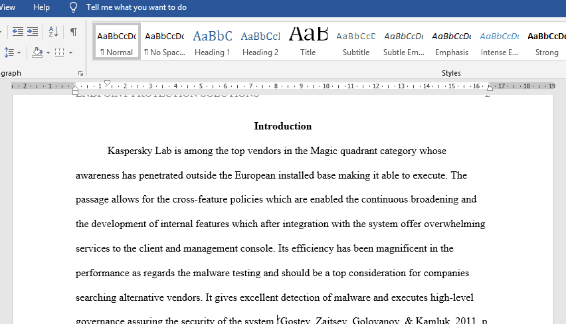Screen dimensions: 566x324
Task: Apply the Heading 1 style
Action: coord(213,41)
